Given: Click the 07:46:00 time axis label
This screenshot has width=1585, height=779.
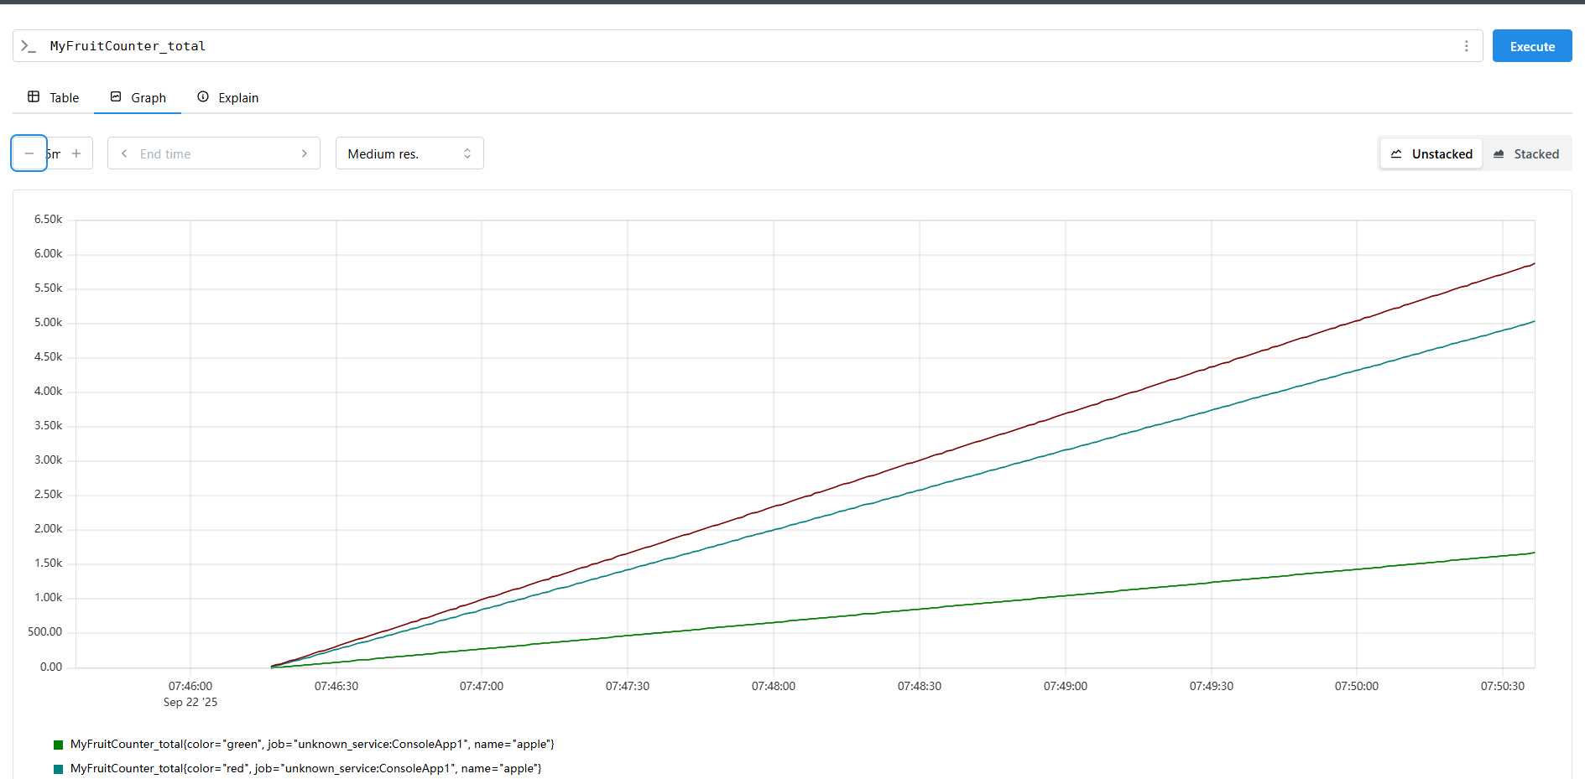Looking at the screenshot, I should tap(190, 686).
